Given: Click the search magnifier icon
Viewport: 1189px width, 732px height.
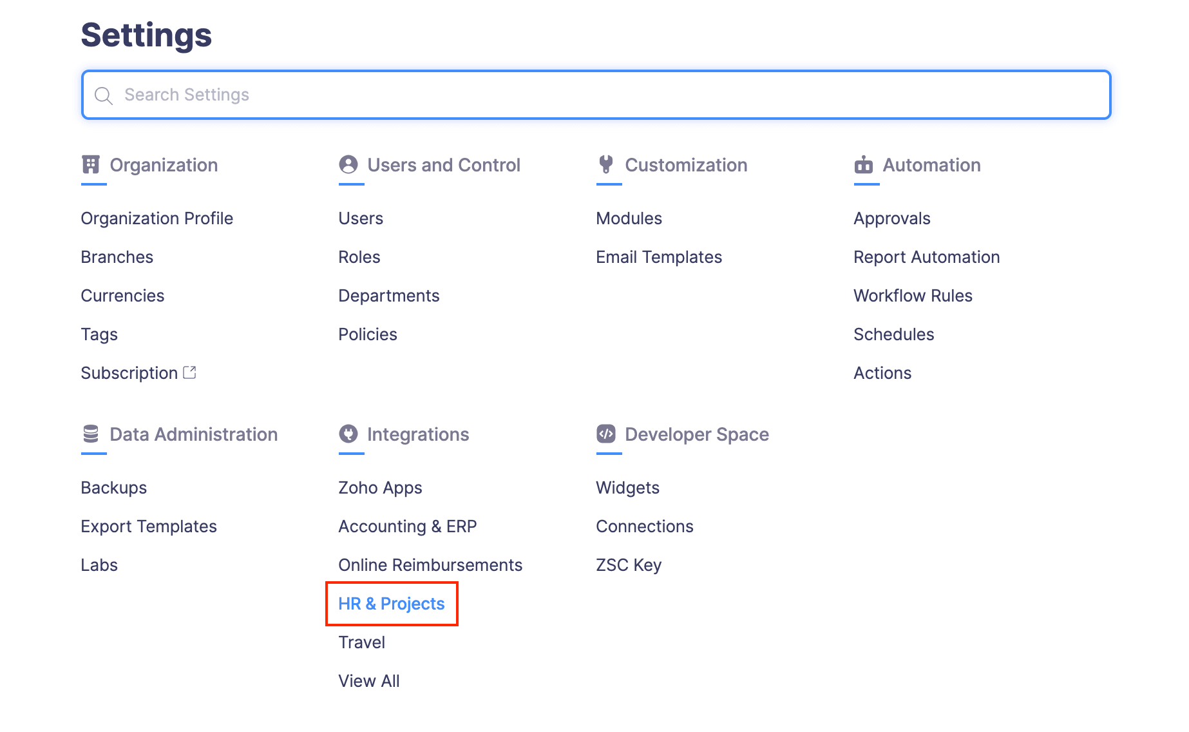Looking at the screenshot, I should click(104, 95).
